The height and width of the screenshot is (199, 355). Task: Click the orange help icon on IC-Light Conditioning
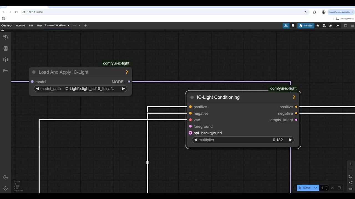(x=294, y=97)
